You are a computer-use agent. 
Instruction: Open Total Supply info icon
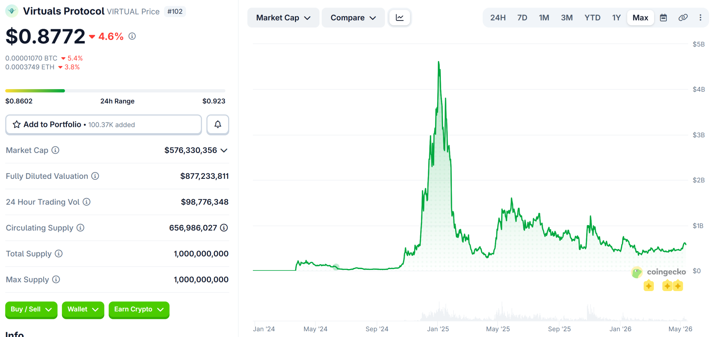coord(58,253)
